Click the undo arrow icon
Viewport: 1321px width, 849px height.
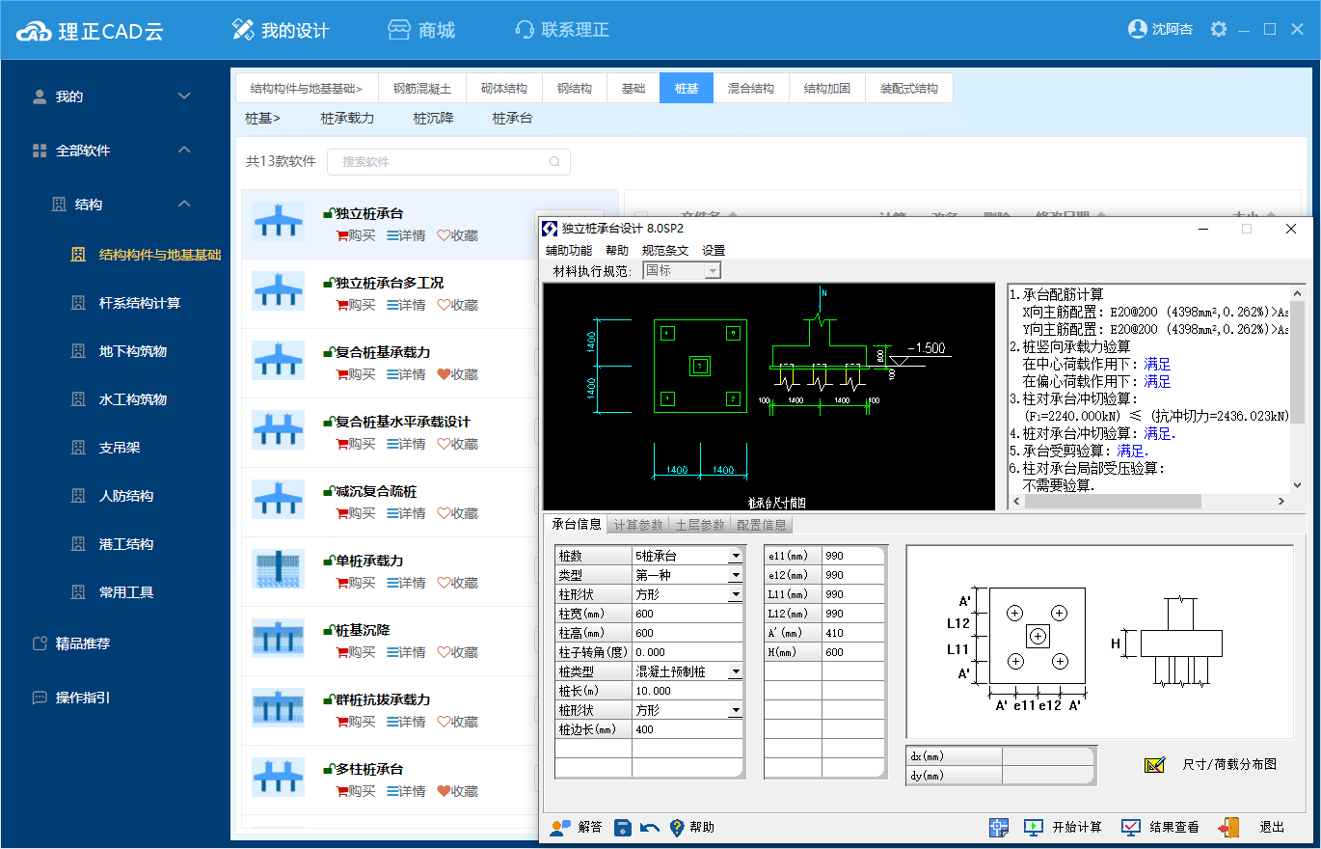(x=650, y=828)
